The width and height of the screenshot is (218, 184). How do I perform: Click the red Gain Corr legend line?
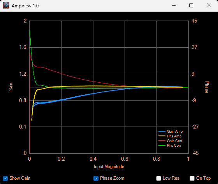point(162,141)
